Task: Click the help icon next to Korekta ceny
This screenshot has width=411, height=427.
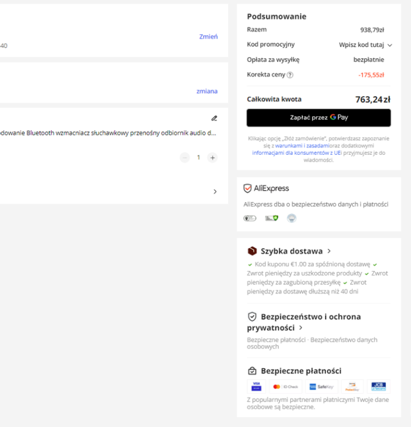Action: tap(290, 75)
